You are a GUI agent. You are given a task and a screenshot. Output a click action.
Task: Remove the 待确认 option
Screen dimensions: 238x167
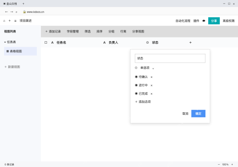(152, 77)
